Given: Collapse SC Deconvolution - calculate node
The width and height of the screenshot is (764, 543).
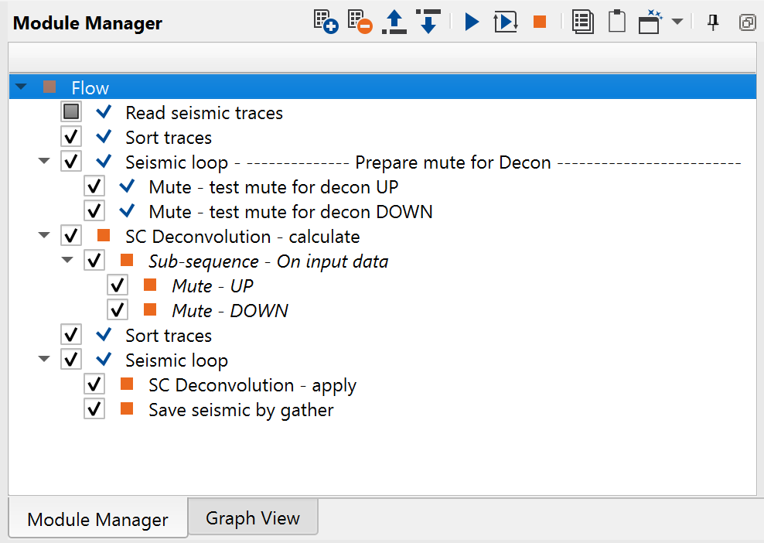Looking at the screenshot, I should (x=44, y=237).
